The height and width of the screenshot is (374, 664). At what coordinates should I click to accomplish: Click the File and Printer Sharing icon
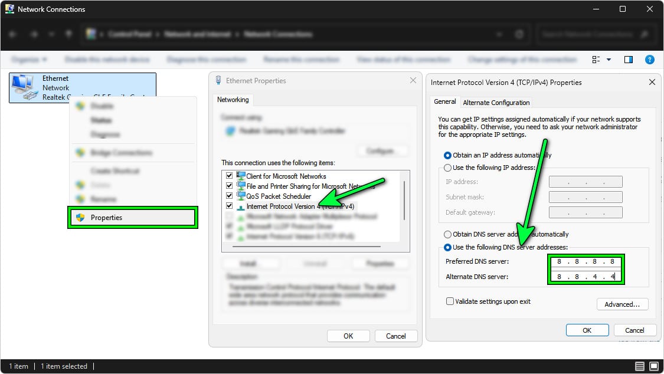pos(241,186)
